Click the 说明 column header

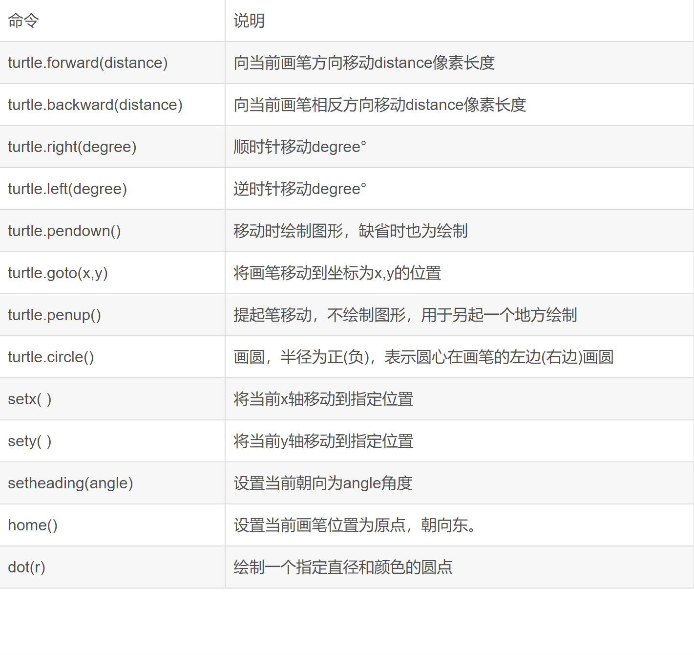pos(248,21)
